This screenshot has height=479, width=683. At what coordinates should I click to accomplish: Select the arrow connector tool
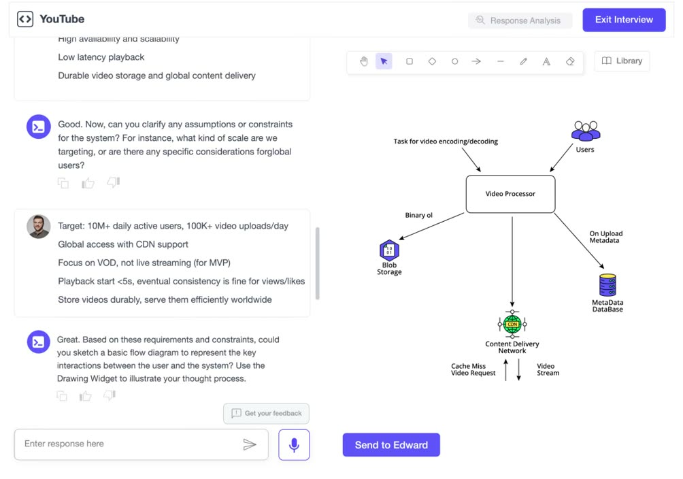pos(476,61)
